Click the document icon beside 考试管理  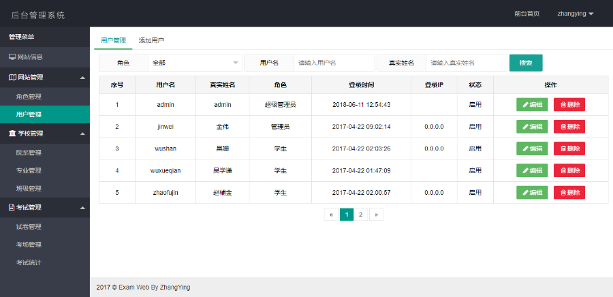(12, 208)
